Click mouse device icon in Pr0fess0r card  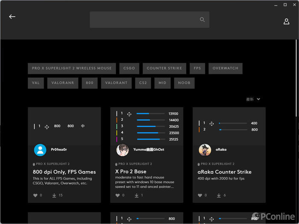(34, 164)
